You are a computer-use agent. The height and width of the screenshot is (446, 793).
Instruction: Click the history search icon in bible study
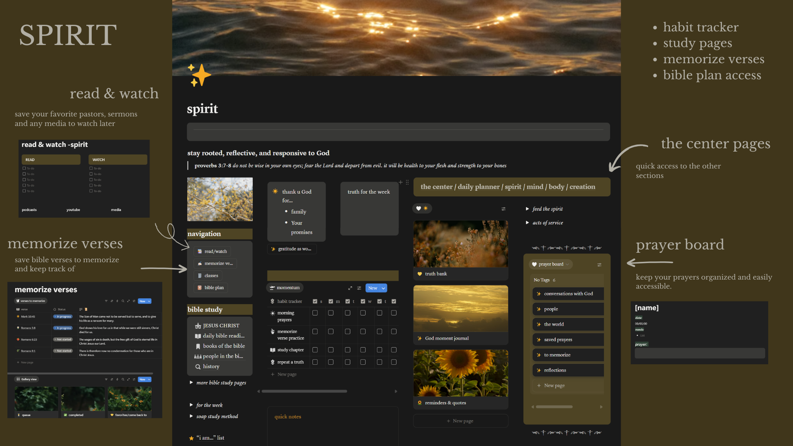(x=198, y=366)
